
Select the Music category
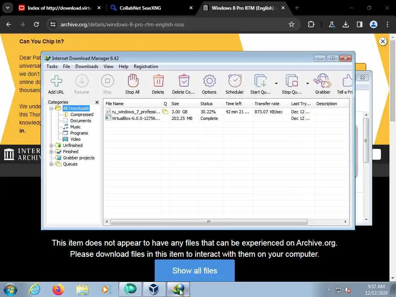(x=72, y=127)
